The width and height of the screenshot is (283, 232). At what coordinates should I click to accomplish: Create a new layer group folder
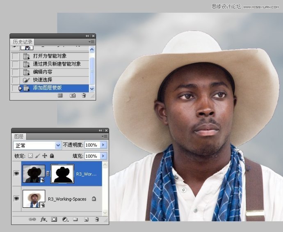[75, 219]
